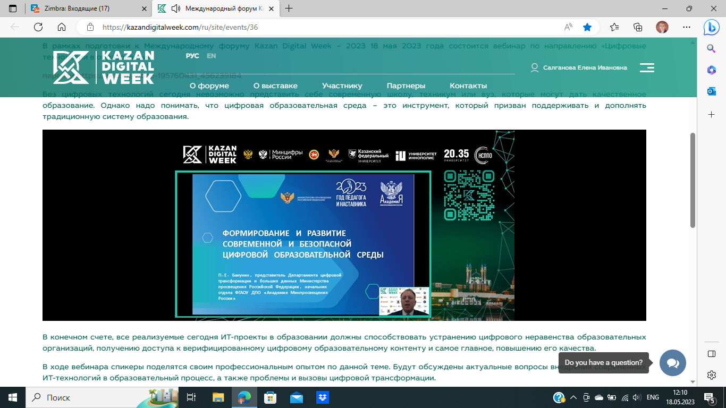Open Task View on the taskbar
Screen dimensions: 726x408
click(x=192, y=397)
